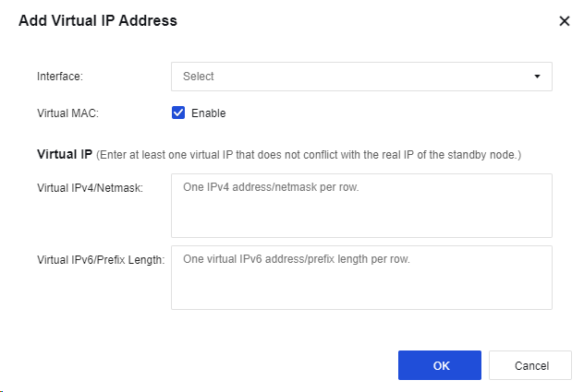Image resolution: width=584 pixels, height=392 pixels.
Task: Click the Enable label beside the checkbox
Action: click(x=208, y=113)
